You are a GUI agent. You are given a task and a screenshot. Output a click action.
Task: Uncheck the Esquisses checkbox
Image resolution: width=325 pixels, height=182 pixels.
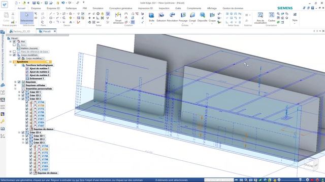(x=19, y=82)
